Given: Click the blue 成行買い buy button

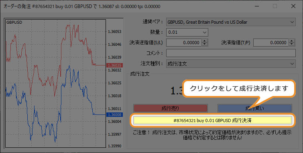Looking at the screenshot, I should click(255, 108).
